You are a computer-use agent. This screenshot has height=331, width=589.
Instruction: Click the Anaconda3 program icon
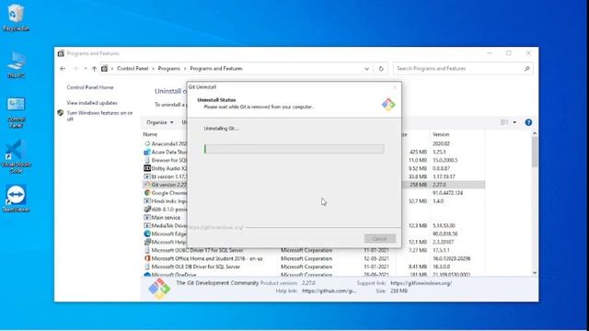coord(147,143)
